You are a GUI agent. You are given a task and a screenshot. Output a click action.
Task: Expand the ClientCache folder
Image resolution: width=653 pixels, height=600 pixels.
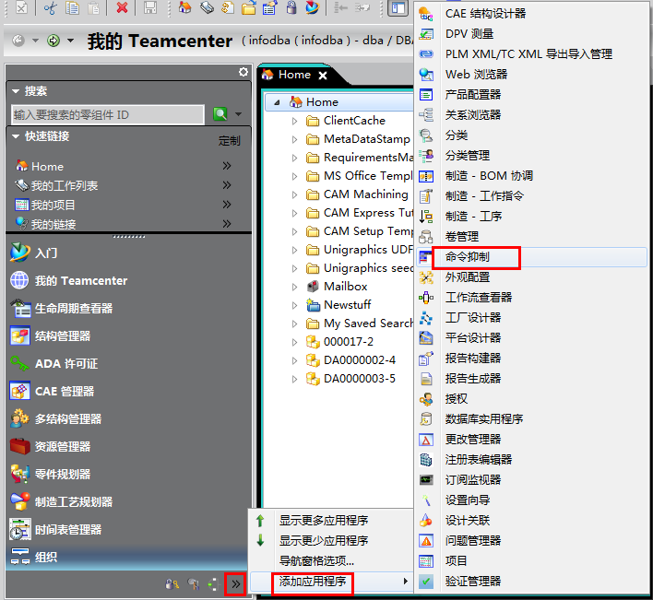[294, 121]
